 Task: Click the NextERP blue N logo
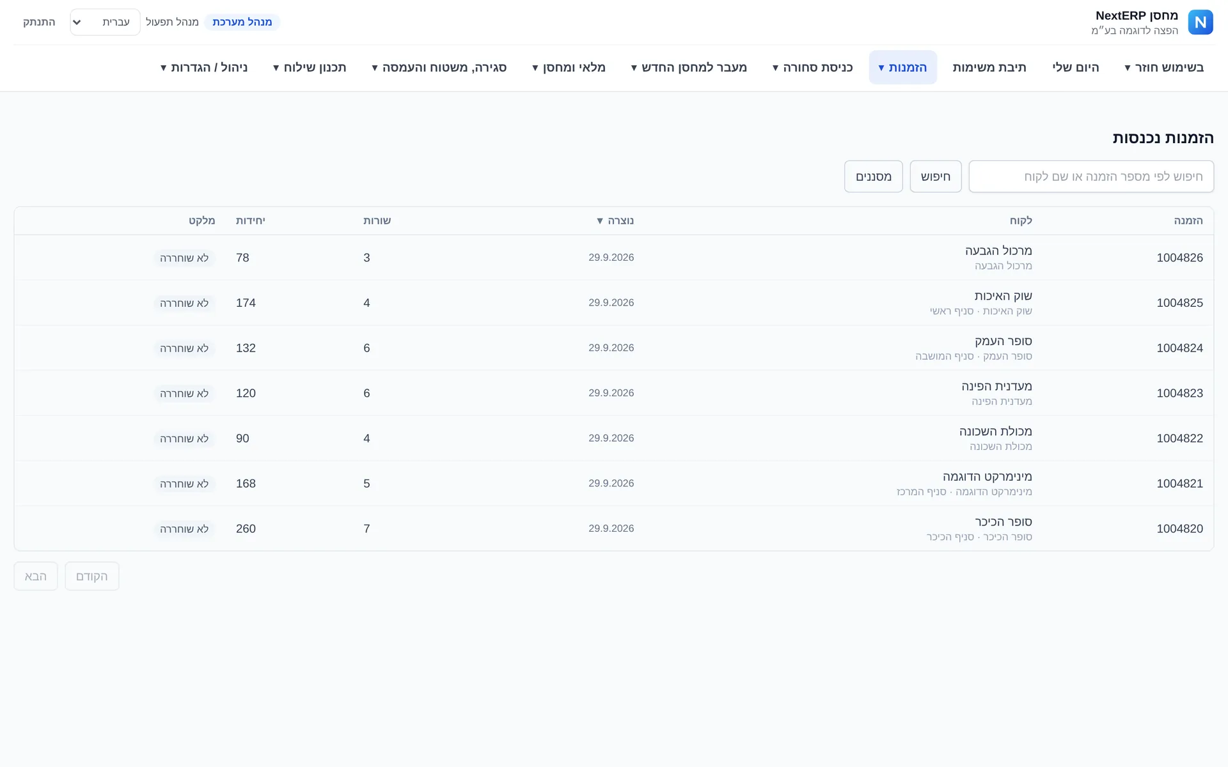pos(1200,22)
